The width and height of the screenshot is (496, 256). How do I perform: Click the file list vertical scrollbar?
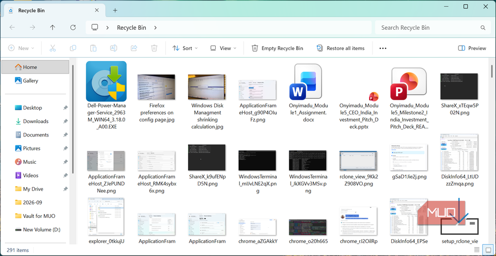[492, 152]
